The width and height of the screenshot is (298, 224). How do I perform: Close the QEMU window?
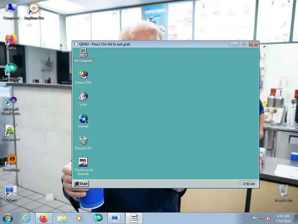pyautogui.click(x=253, y=44)
